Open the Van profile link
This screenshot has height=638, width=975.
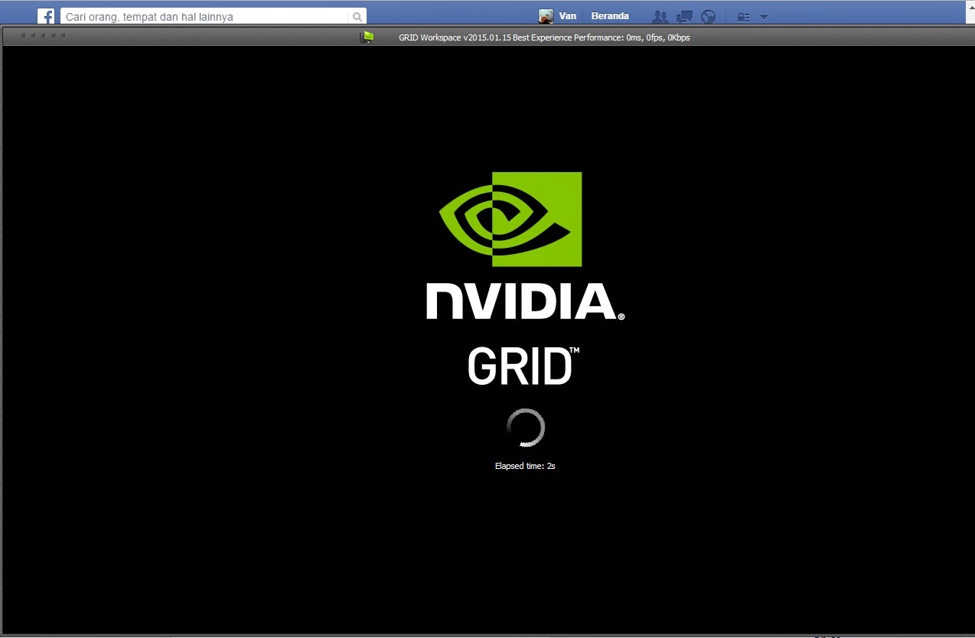click(x=567, y=16)
